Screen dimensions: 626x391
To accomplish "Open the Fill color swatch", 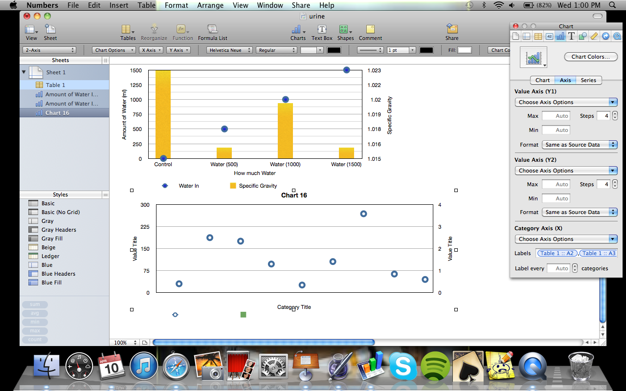I will [x=465, y=50].
